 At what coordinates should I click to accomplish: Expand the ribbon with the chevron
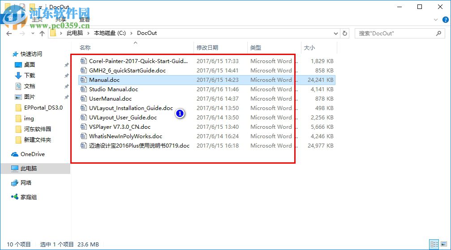435,20
